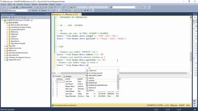Switch to the Resultados tab
Screen dimensions: 198x111
coord(57,76)
